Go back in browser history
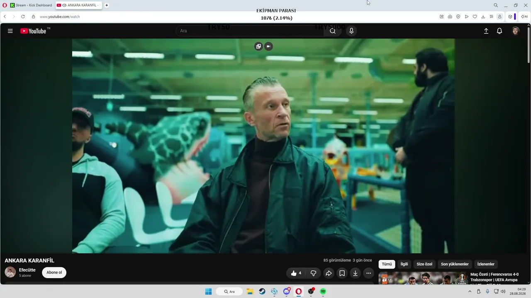Screen dimensions: 531x298 (5, 17)
